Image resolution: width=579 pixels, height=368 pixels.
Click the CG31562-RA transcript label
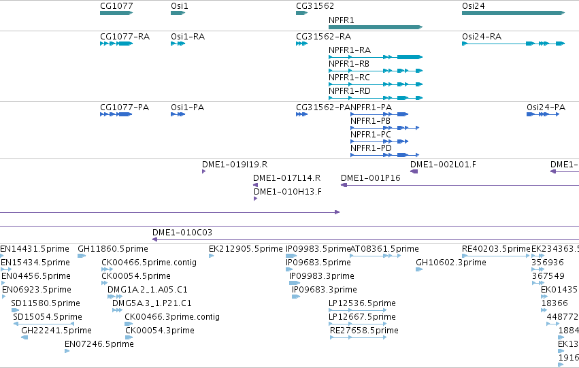click(x=323, y=37)
